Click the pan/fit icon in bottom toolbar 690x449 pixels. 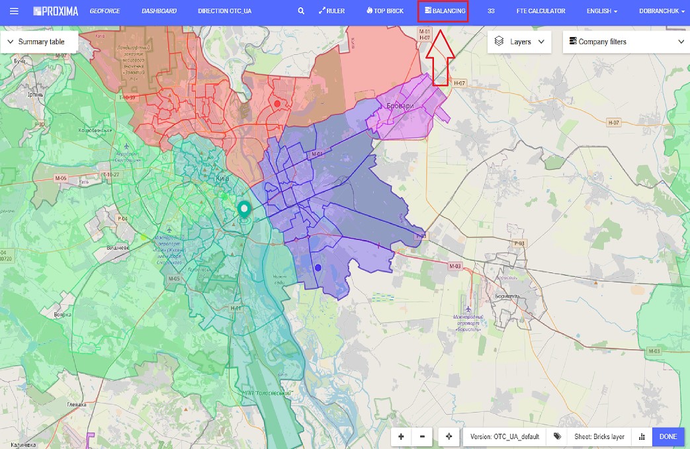449,436
